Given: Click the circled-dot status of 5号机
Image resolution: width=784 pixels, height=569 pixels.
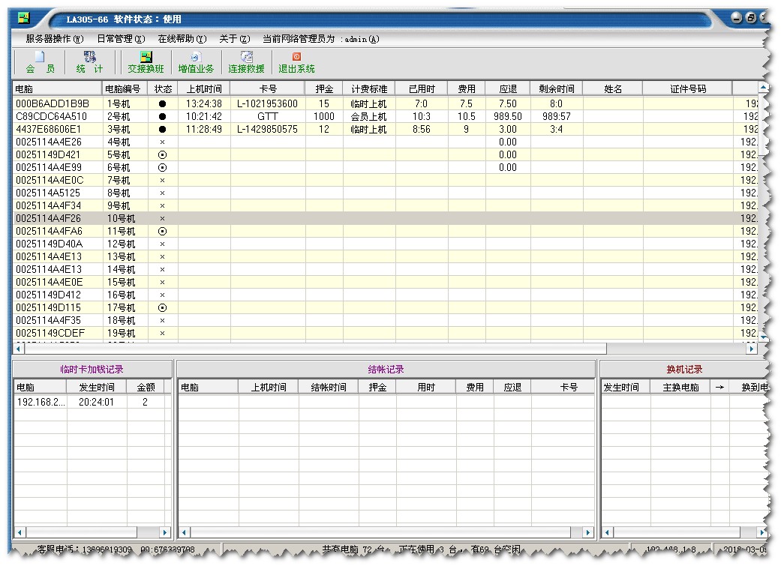Looking at the screenshot, I should pos(162,155).
